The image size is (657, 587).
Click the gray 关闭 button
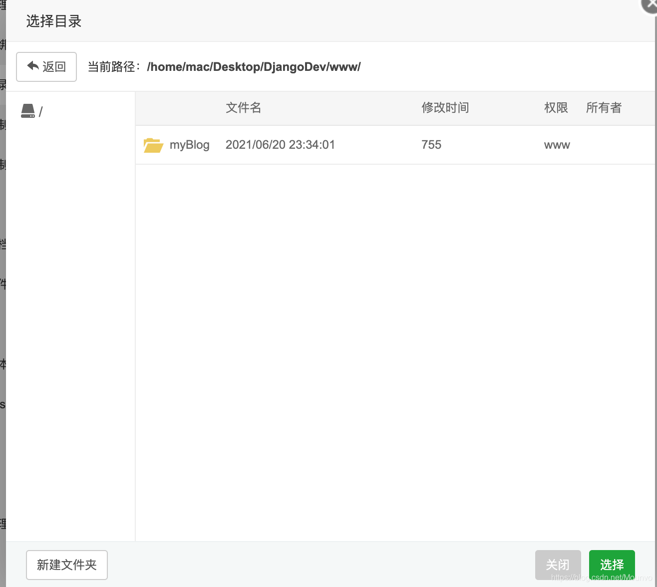[558, 565]
